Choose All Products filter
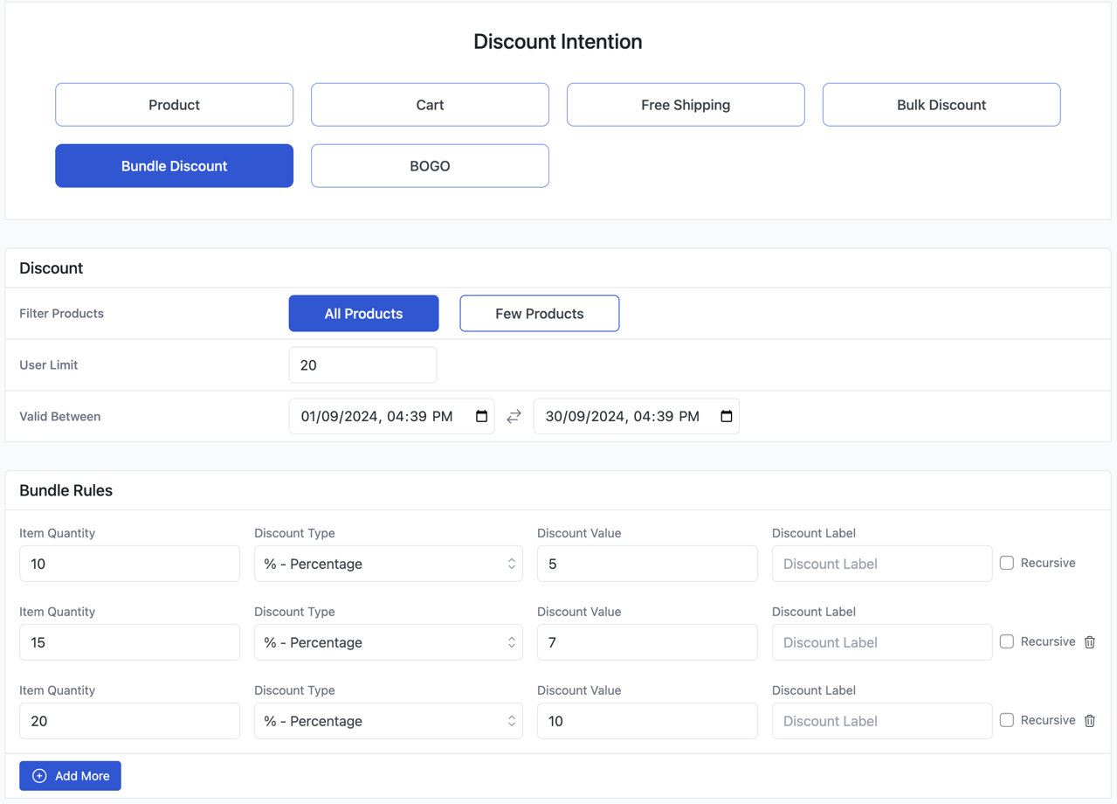 pos(363,314)
